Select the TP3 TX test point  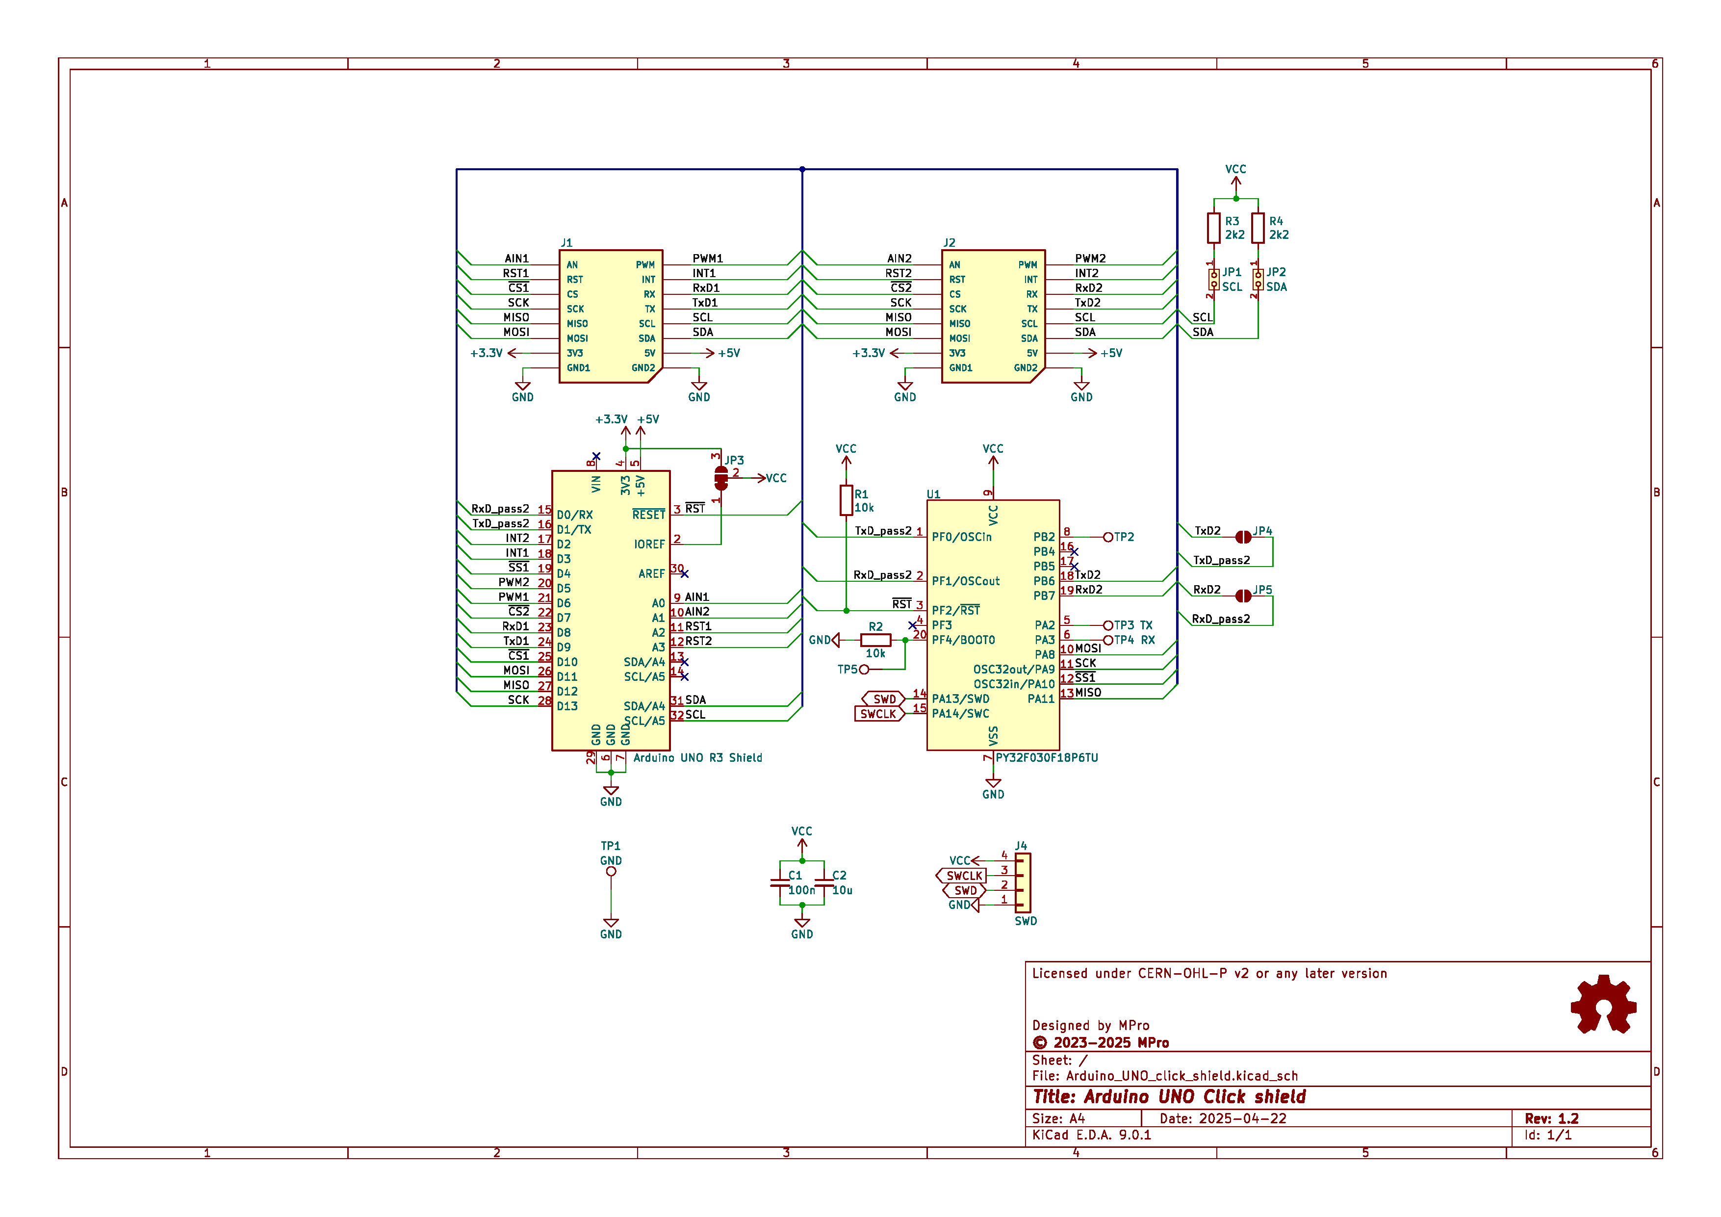click(1108, 625)
